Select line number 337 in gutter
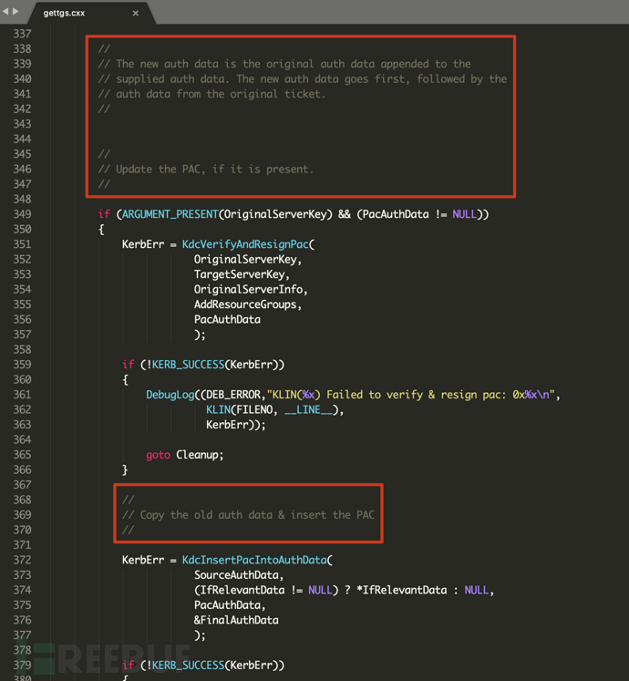Image resolution: width=629 pixels, height=681 pixels. click(22, 34)
